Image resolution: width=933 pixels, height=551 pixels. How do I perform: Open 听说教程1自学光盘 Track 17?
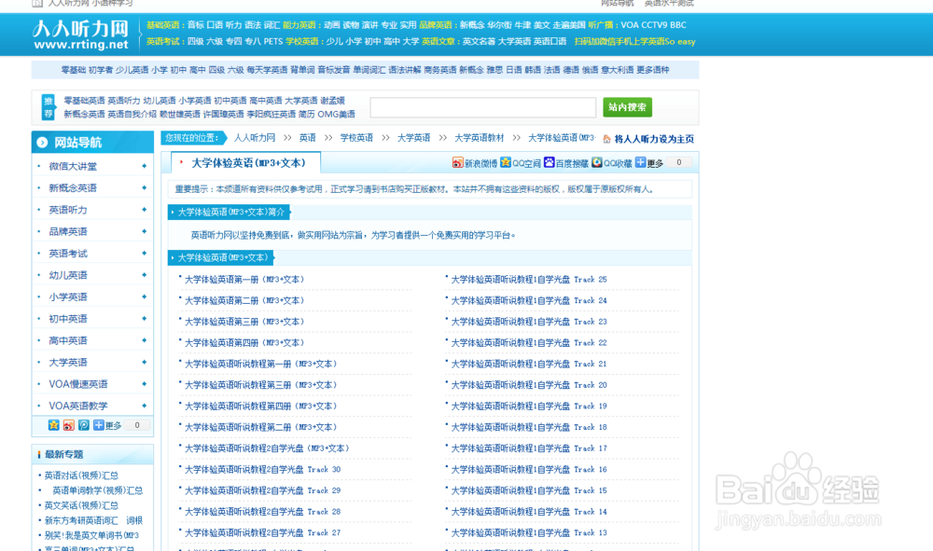tap(529, 448)
